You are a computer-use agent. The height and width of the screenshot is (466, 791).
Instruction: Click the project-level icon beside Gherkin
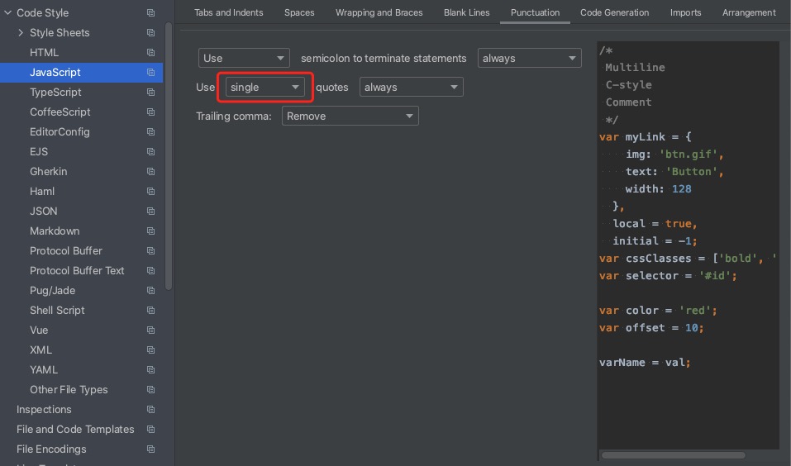[150, 172]
